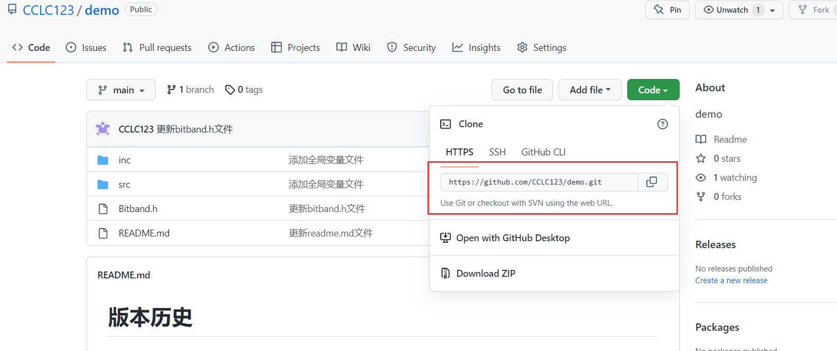Expand the Add file dropdown
The image size is (837, 351).
[590, 90]
